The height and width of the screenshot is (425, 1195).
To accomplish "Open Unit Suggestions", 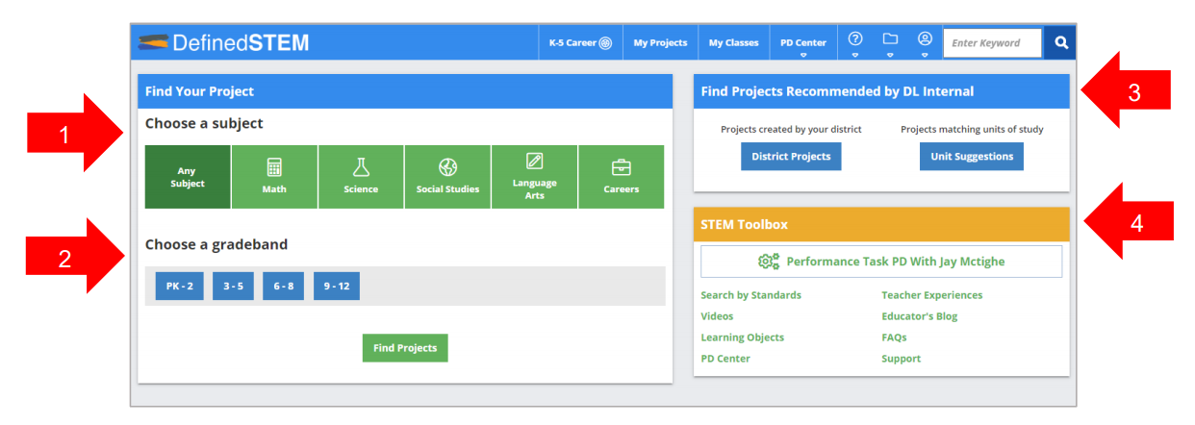I will click(x=972, y=157).
